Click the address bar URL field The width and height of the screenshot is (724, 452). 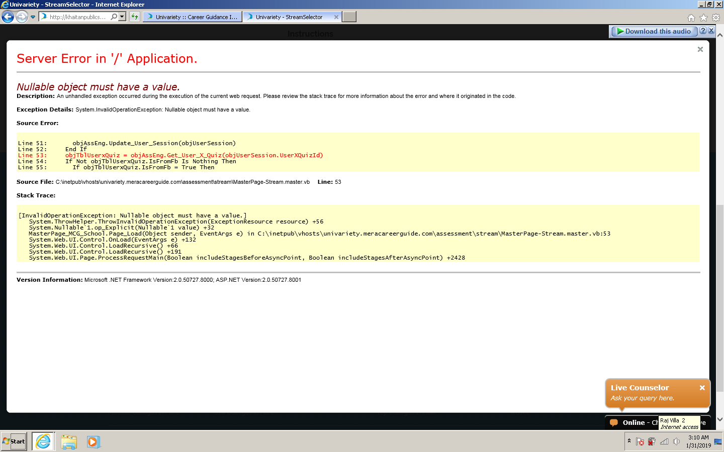point(78,17)
